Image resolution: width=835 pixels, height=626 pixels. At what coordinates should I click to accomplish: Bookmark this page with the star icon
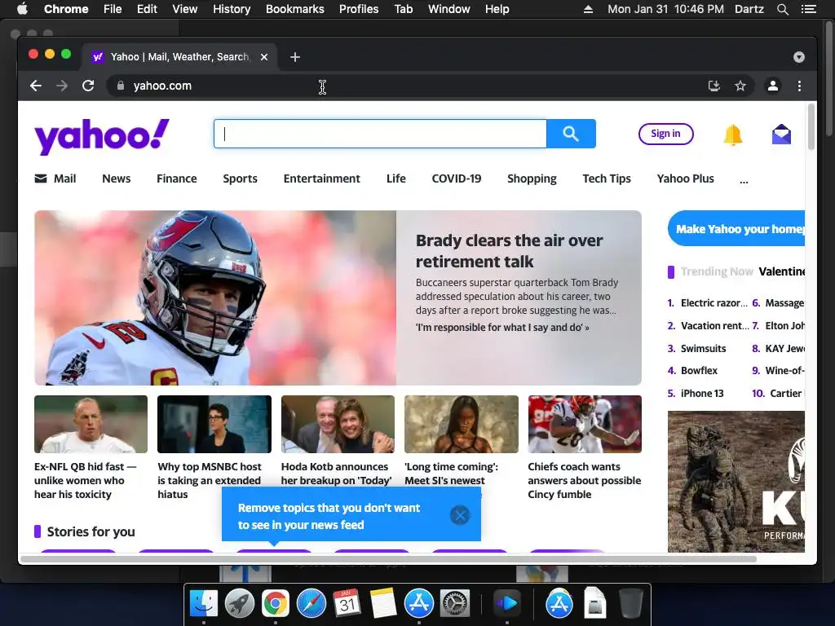tap(740, 86)
